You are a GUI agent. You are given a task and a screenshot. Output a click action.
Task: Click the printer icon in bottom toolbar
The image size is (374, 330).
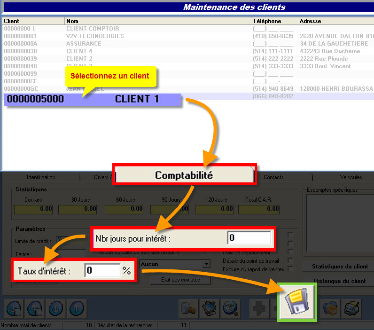point(351,308)
